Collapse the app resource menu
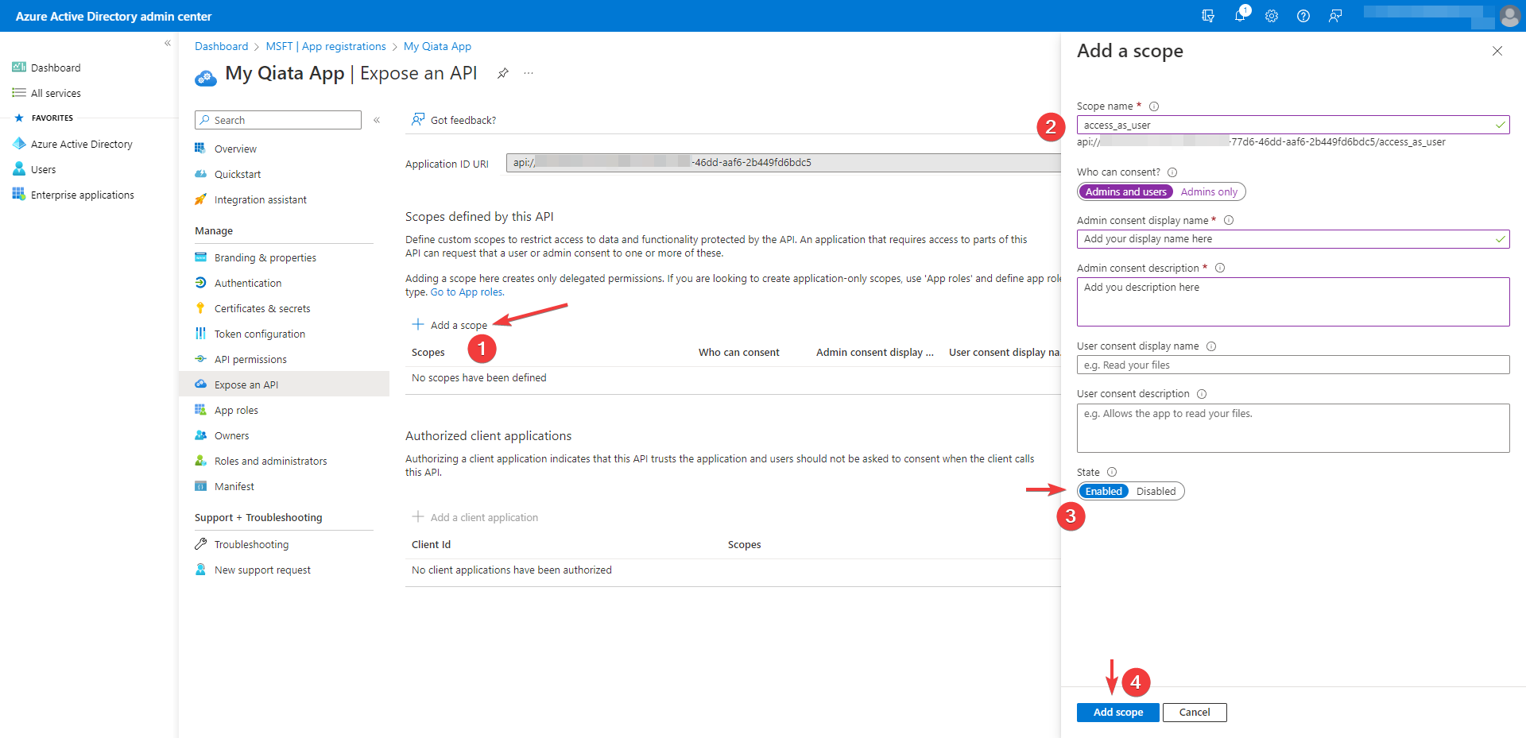Screen dimensions: 1526x738 pos(377,120)
